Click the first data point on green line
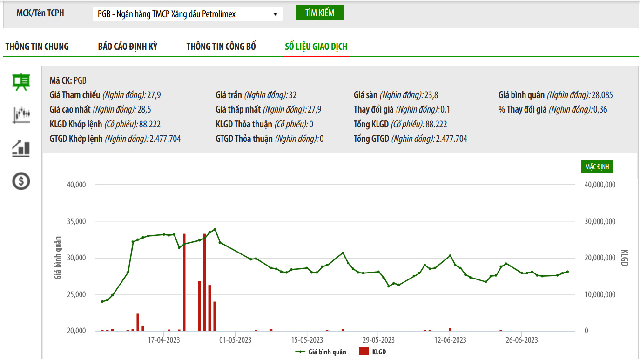 [102, 301]
